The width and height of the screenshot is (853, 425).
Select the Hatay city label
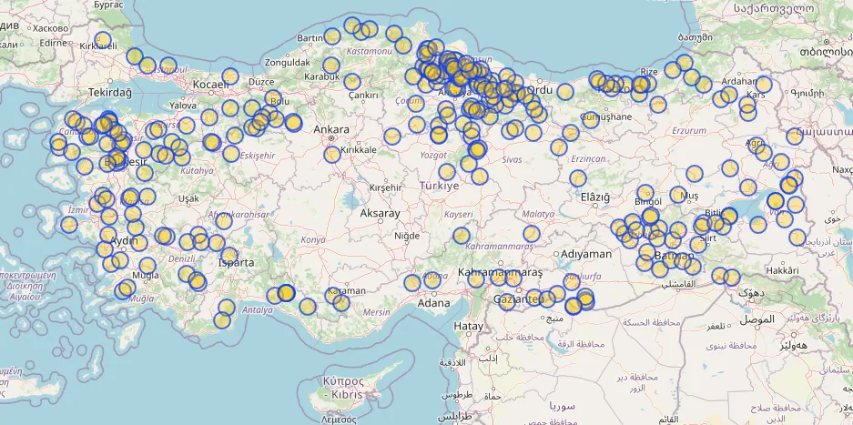(468, 326)
